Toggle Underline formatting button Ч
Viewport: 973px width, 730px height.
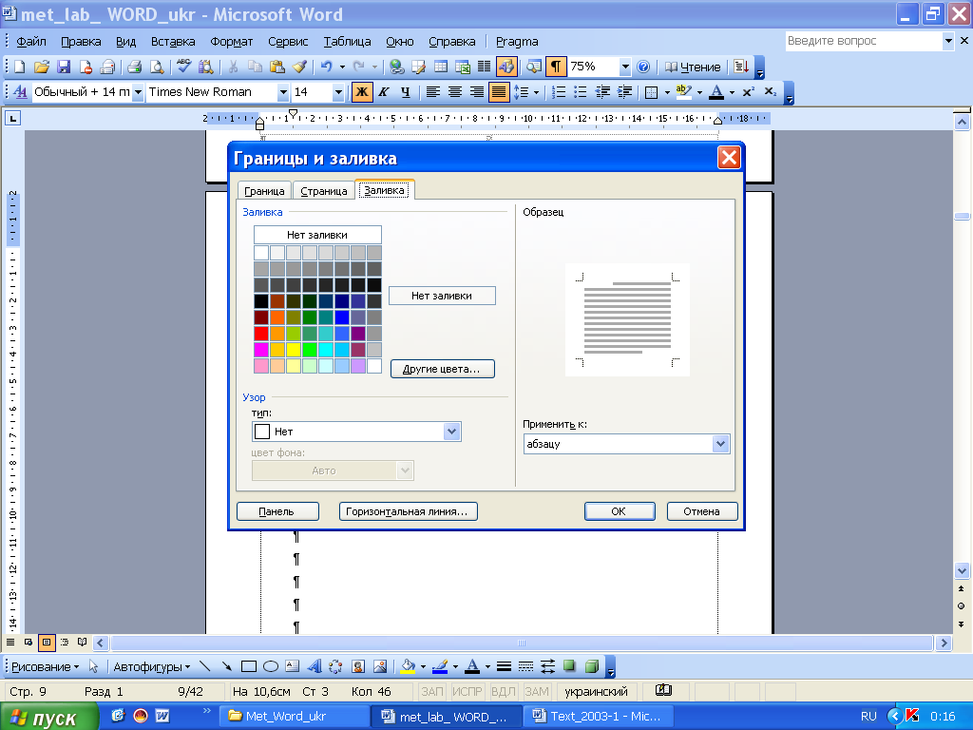tap(405, 92)
